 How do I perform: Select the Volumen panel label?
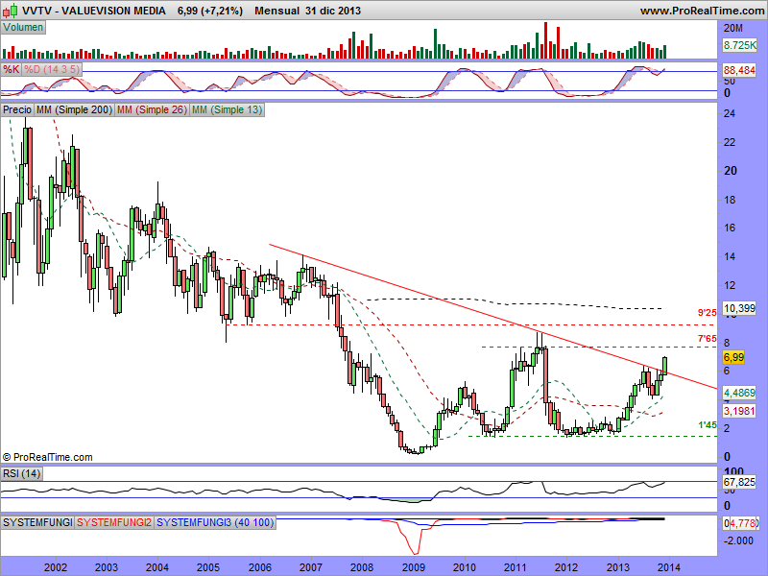23,28
